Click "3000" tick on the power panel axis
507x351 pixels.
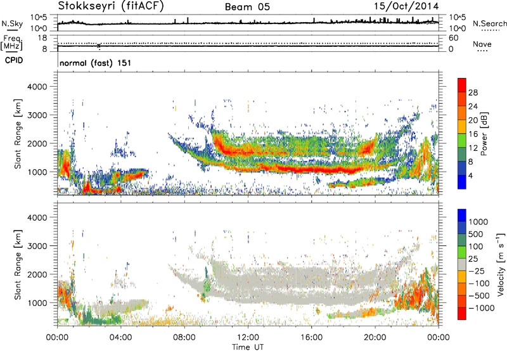(x=37, y=115)
